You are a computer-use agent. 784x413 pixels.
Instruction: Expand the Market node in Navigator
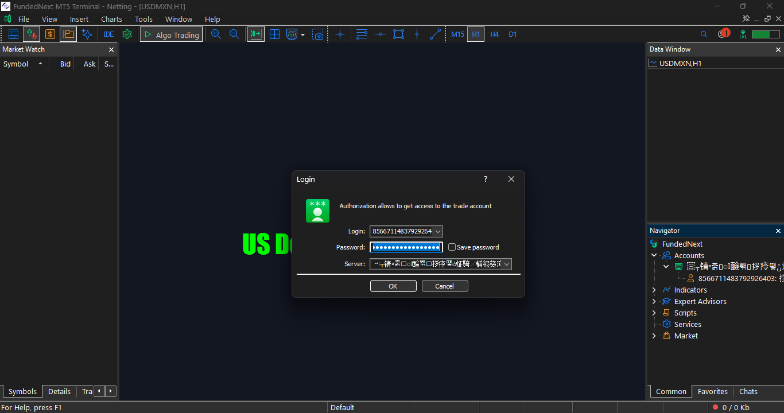tap(654, 336)
